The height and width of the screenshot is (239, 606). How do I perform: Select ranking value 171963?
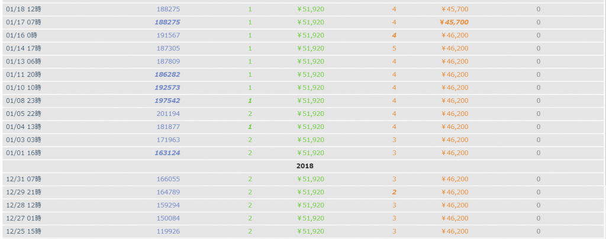tap(168, 140)
